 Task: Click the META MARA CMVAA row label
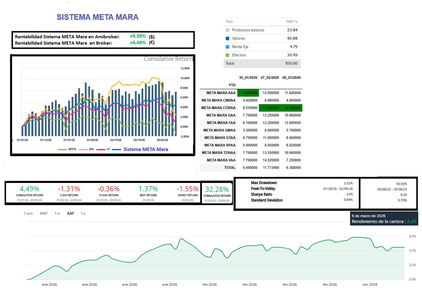pos(218,100)
